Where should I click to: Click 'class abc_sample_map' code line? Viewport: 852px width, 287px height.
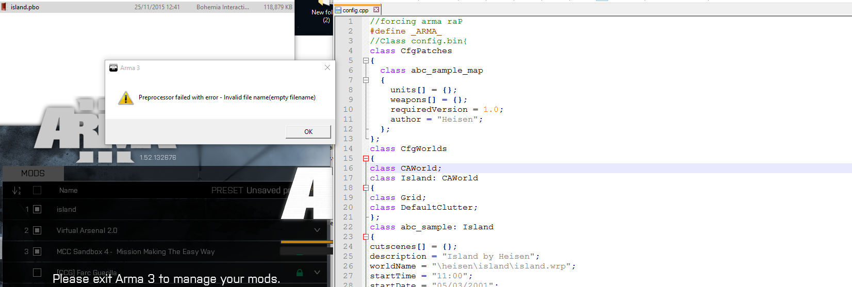[x=432, y=70]
